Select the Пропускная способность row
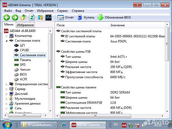 (x=110, y=77)
